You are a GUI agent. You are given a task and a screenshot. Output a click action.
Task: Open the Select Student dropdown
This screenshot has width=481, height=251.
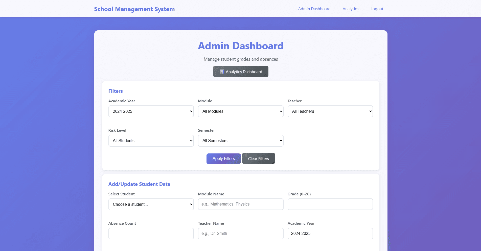[x=151, y=204]
